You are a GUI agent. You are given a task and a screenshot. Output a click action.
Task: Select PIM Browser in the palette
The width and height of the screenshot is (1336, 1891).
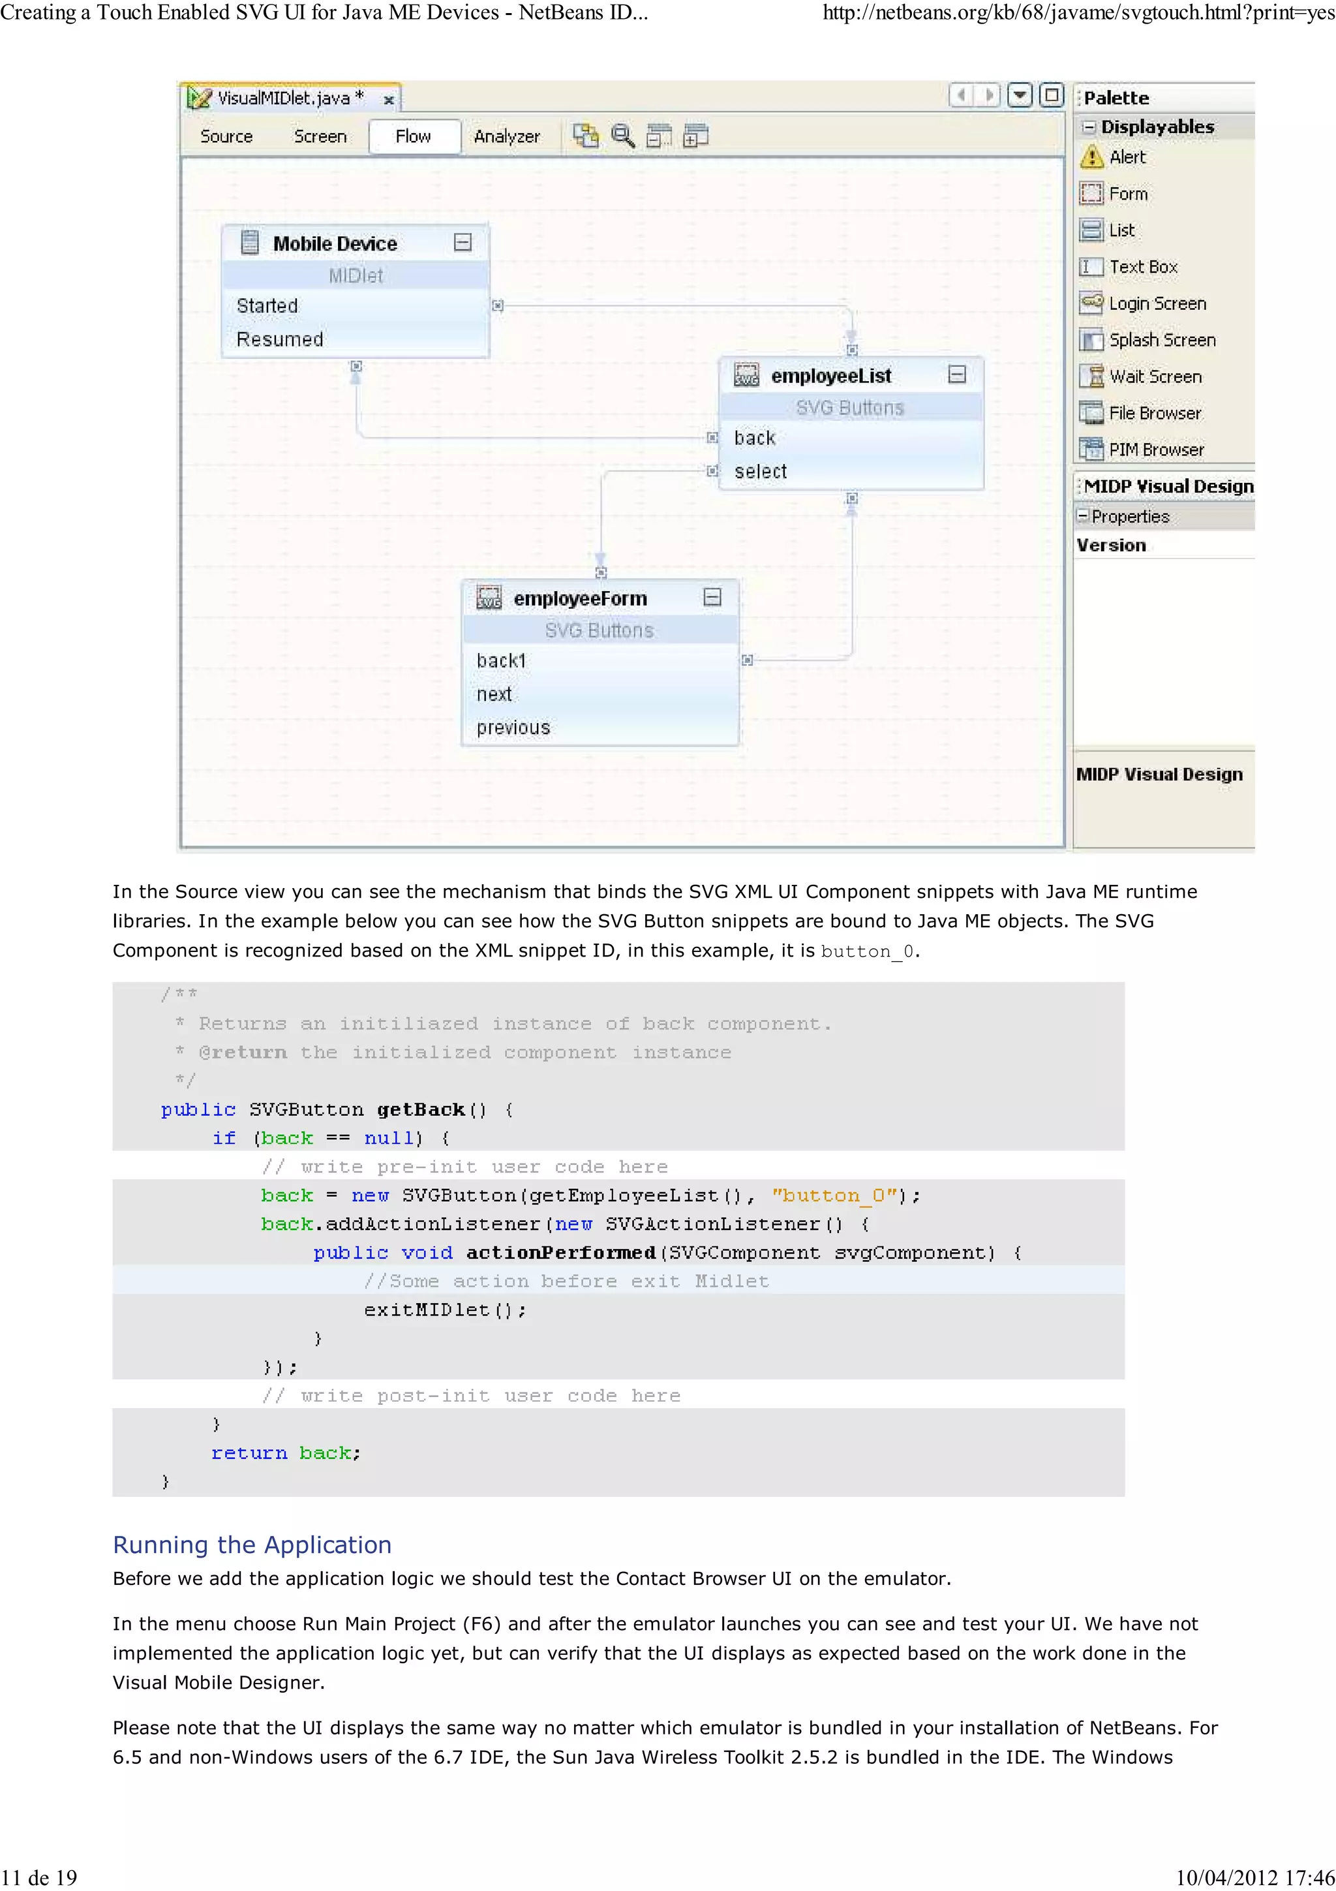1142,449
